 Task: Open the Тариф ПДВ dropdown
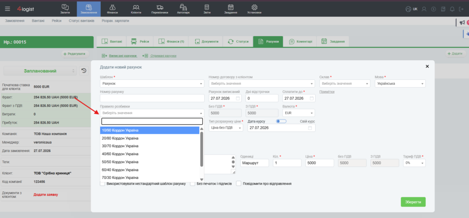[414, 163]
